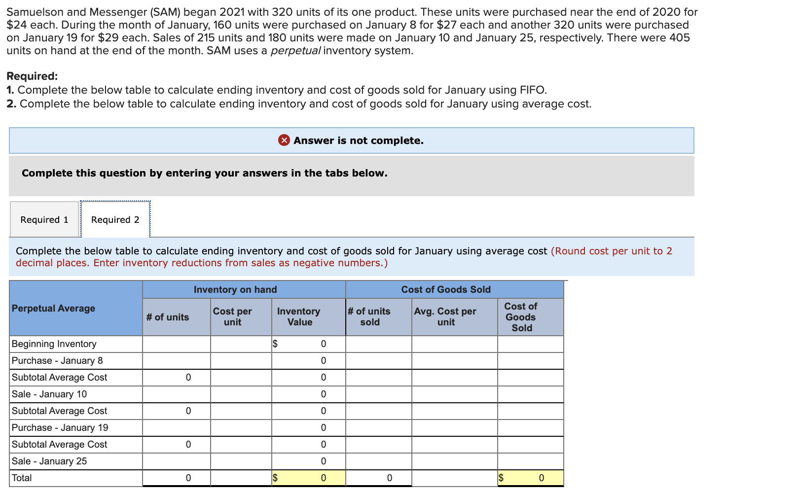Click the 'Purchase - January 19' row label

[x=60, y=428]
